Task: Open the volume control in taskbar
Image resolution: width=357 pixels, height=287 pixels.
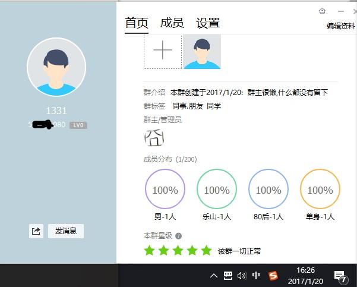Action: 242,276
